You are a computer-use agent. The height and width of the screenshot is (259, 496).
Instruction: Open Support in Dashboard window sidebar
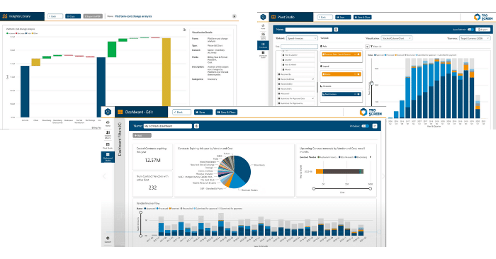(108, 240)
